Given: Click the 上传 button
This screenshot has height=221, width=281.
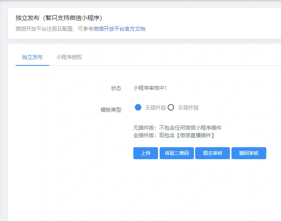Looking at the screenshot, I should tap(146, 153).
